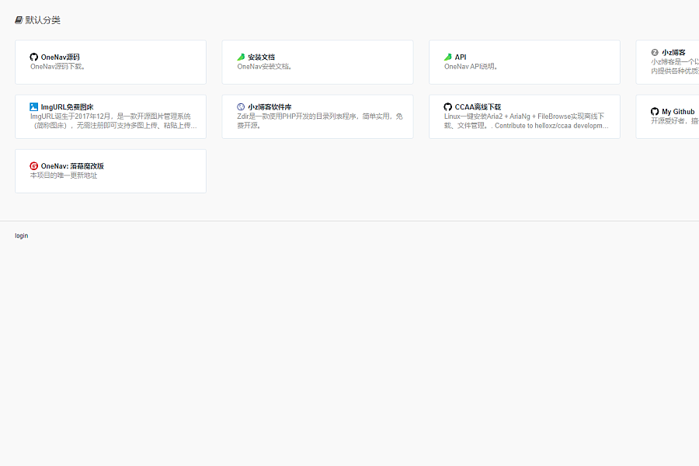Open the ImgURL免费图床 link title
This screenshot has height=466, width=699.
pyautogui.click(x=68, y=107)
